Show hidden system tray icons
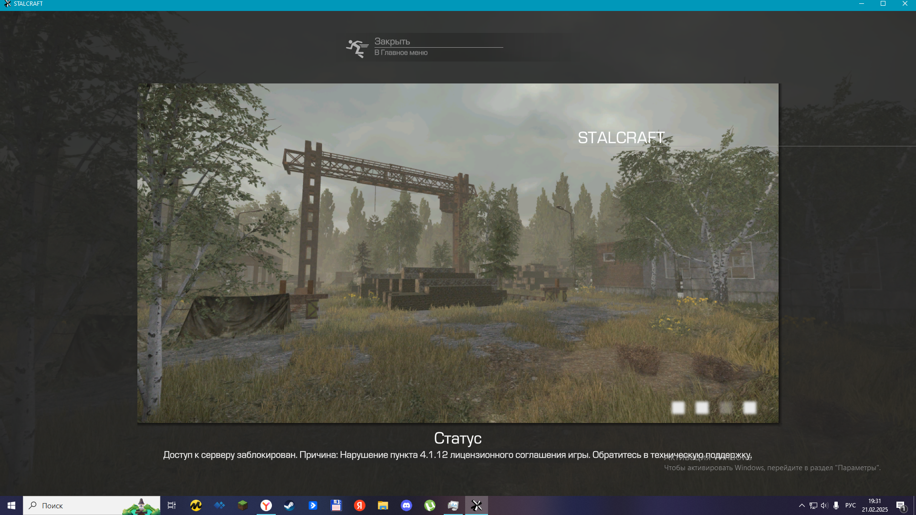The width and height of the screenshot is (916, 515). (802, 505)
